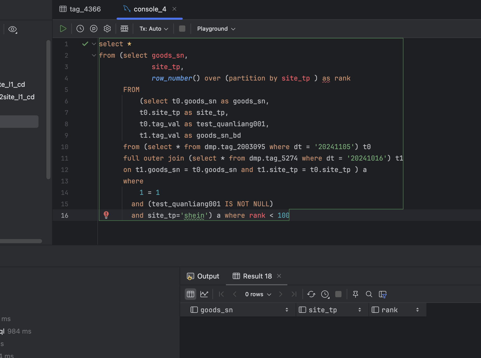The width and height of the screenshot is (481, 358).
Task: Open auto-refresh clock in results toolbar
Action: (325, 294)
